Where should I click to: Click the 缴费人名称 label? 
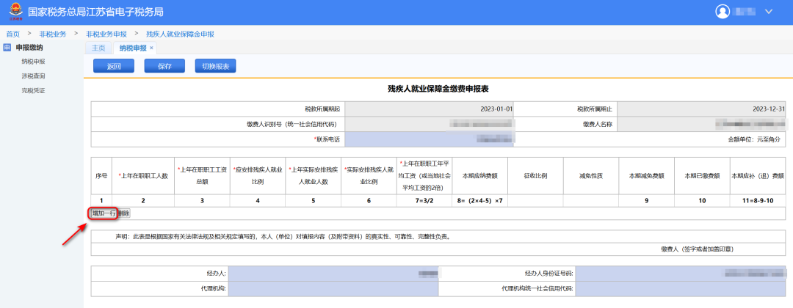click(596, 124)
